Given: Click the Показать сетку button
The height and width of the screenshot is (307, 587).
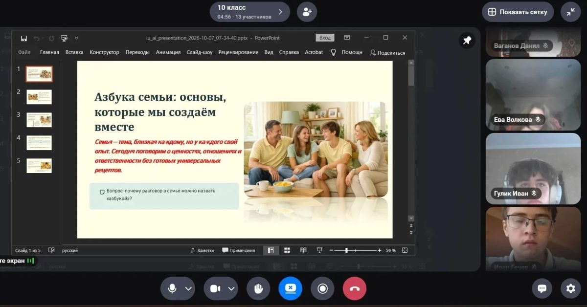Looking at the screenshot, I should (518, 12).
